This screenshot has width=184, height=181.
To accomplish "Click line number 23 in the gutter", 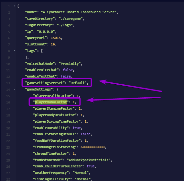I will (x=8, y=148).
